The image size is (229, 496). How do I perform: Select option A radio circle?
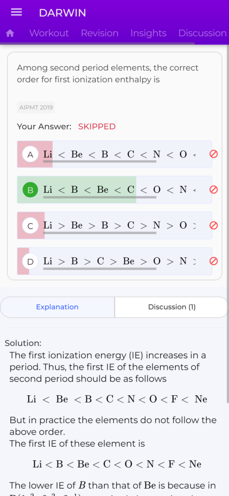[x=31, y=155]
